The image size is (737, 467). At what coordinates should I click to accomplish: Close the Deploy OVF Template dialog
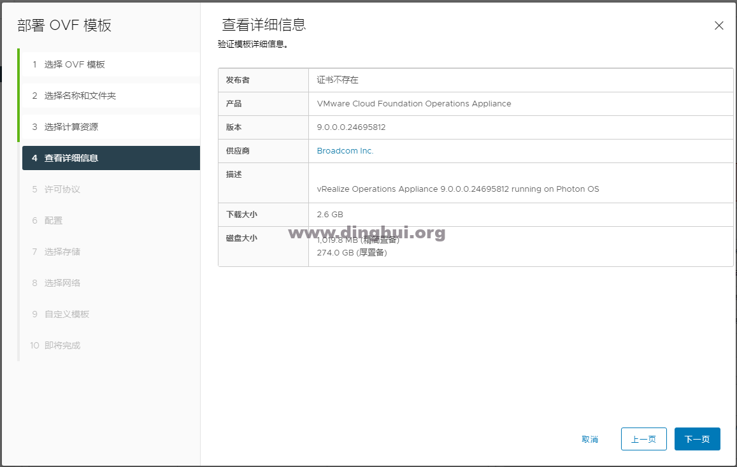719,25
